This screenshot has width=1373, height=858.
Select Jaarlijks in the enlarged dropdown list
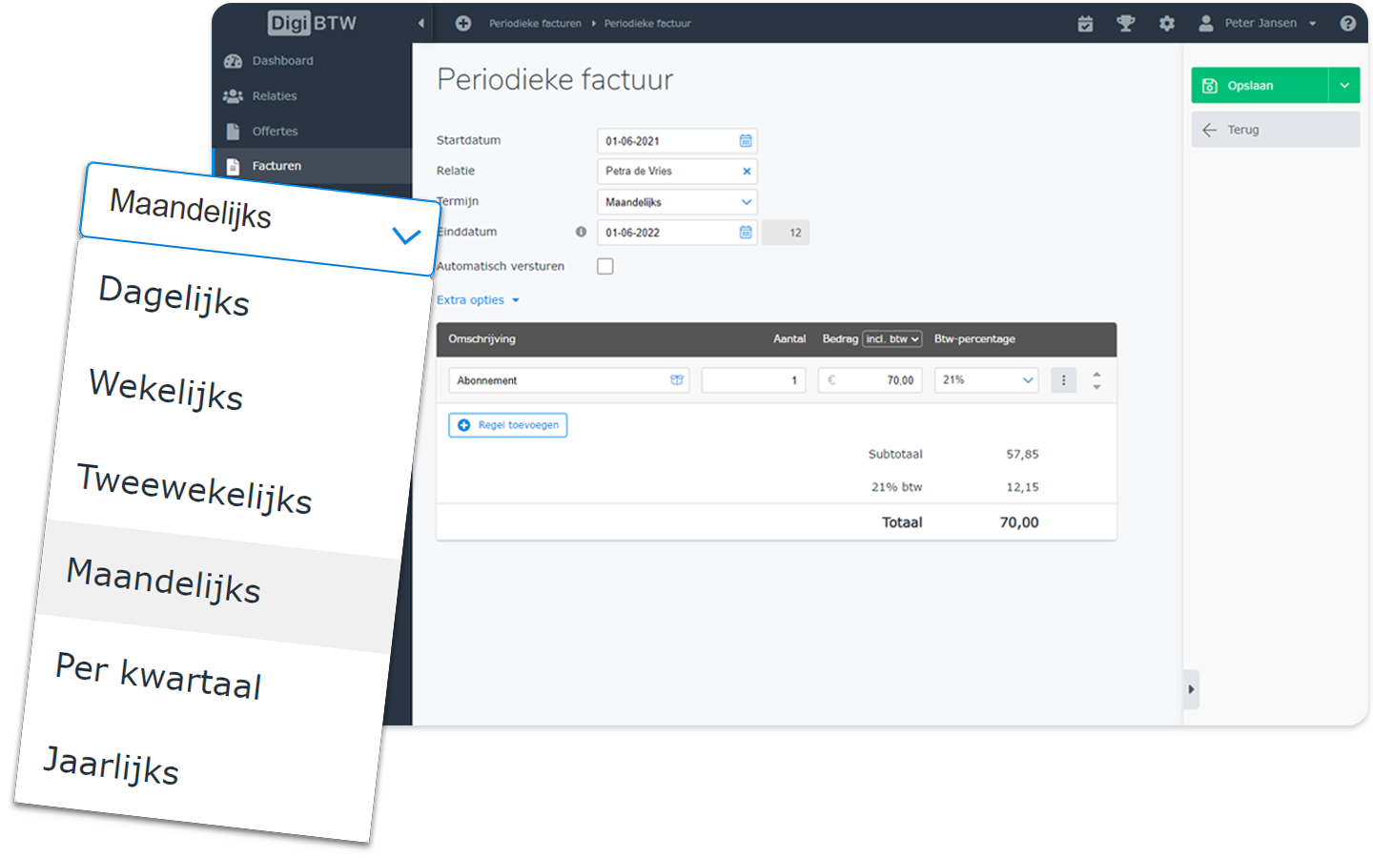(x=112, y=766)
